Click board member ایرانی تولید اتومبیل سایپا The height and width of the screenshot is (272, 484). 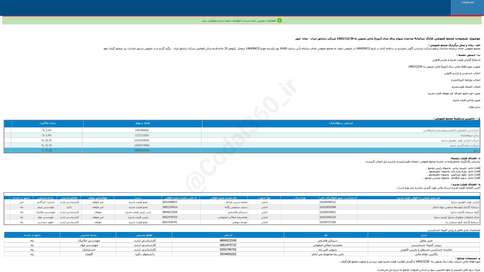(465, 202)
